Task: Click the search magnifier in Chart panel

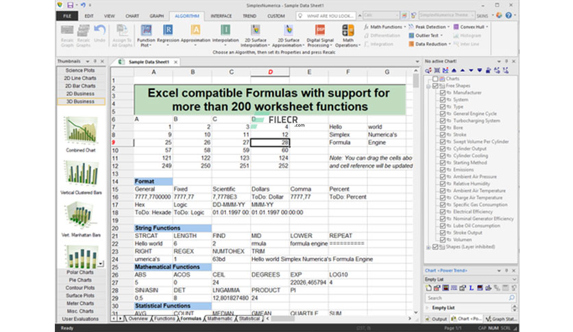Action: tap(511, 298)
